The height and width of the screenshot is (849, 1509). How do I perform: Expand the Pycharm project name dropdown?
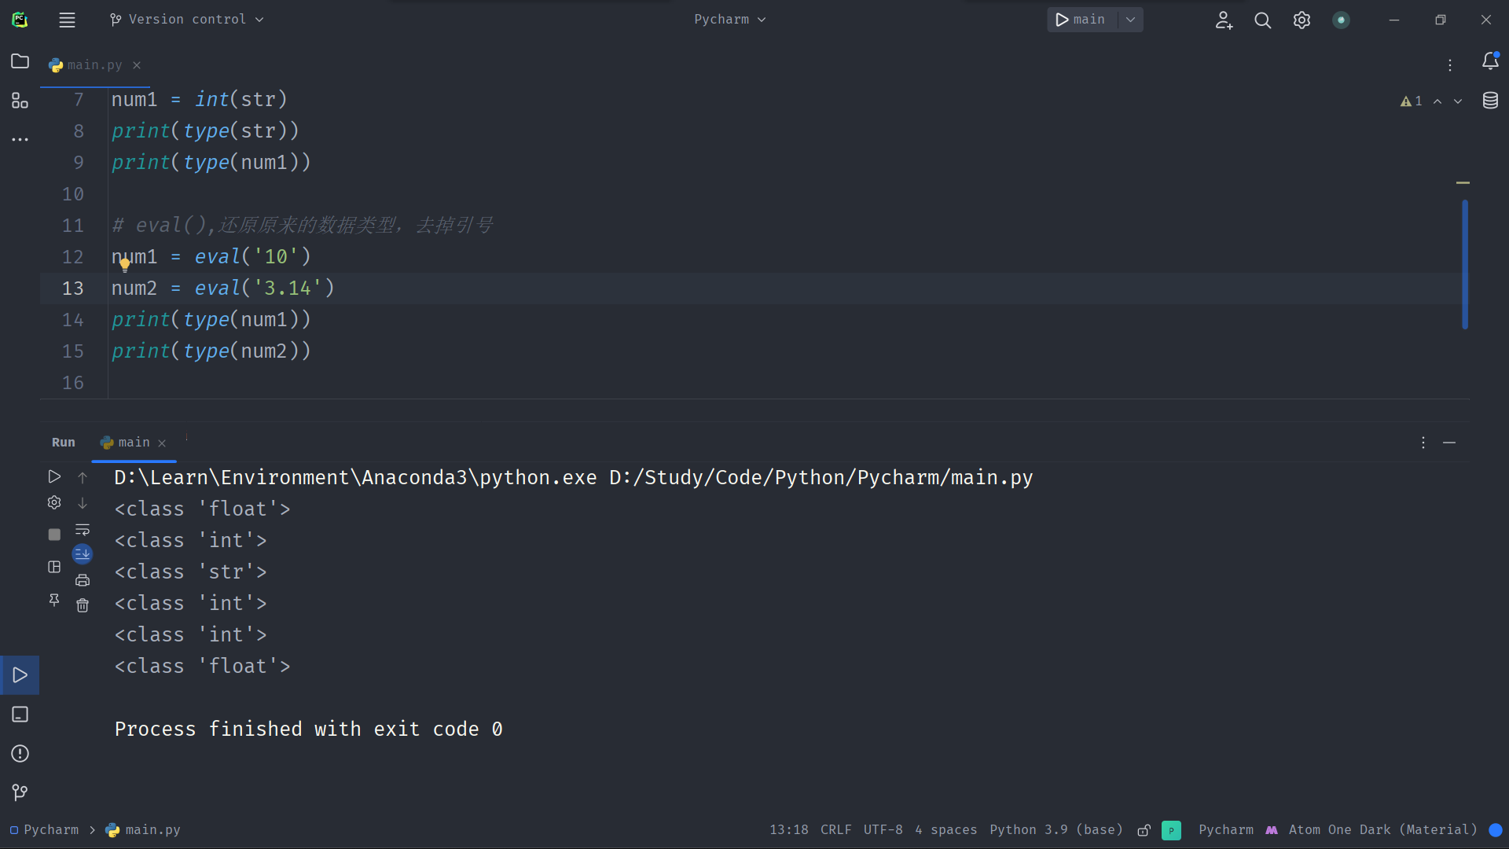[729, 20]
